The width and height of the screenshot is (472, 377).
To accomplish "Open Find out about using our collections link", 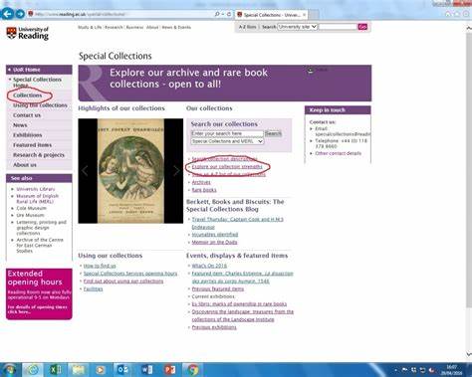I will pos(123,282).
